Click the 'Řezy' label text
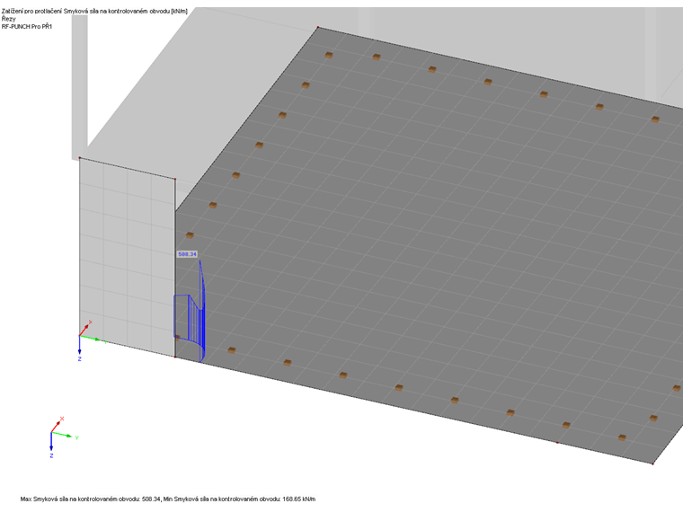The width and height of the screenshot is (683, 512). [x=8, y=19]
